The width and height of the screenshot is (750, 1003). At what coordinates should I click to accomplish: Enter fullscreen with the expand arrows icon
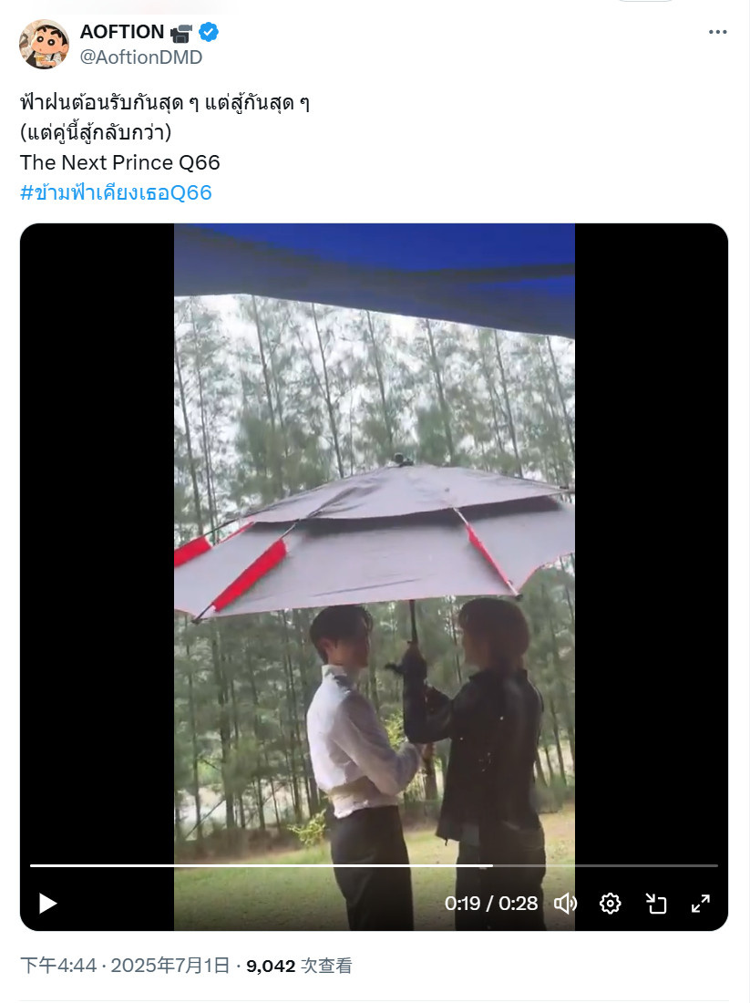click(701, 904)
